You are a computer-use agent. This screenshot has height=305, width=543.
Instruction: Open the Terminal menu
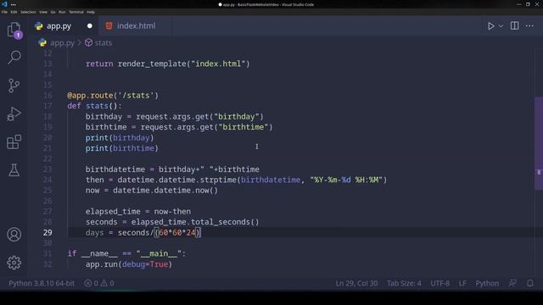pyautogui.click(x=76, y=12)
